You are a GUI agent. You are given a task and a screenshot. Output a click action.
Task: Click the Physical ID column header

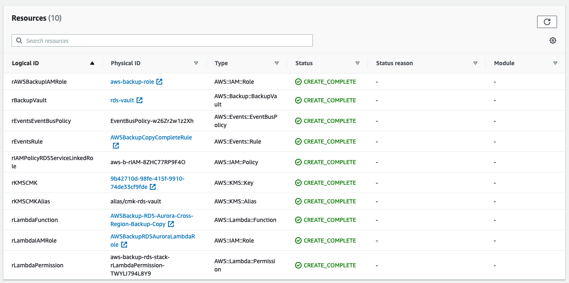[x=125, y=63]
